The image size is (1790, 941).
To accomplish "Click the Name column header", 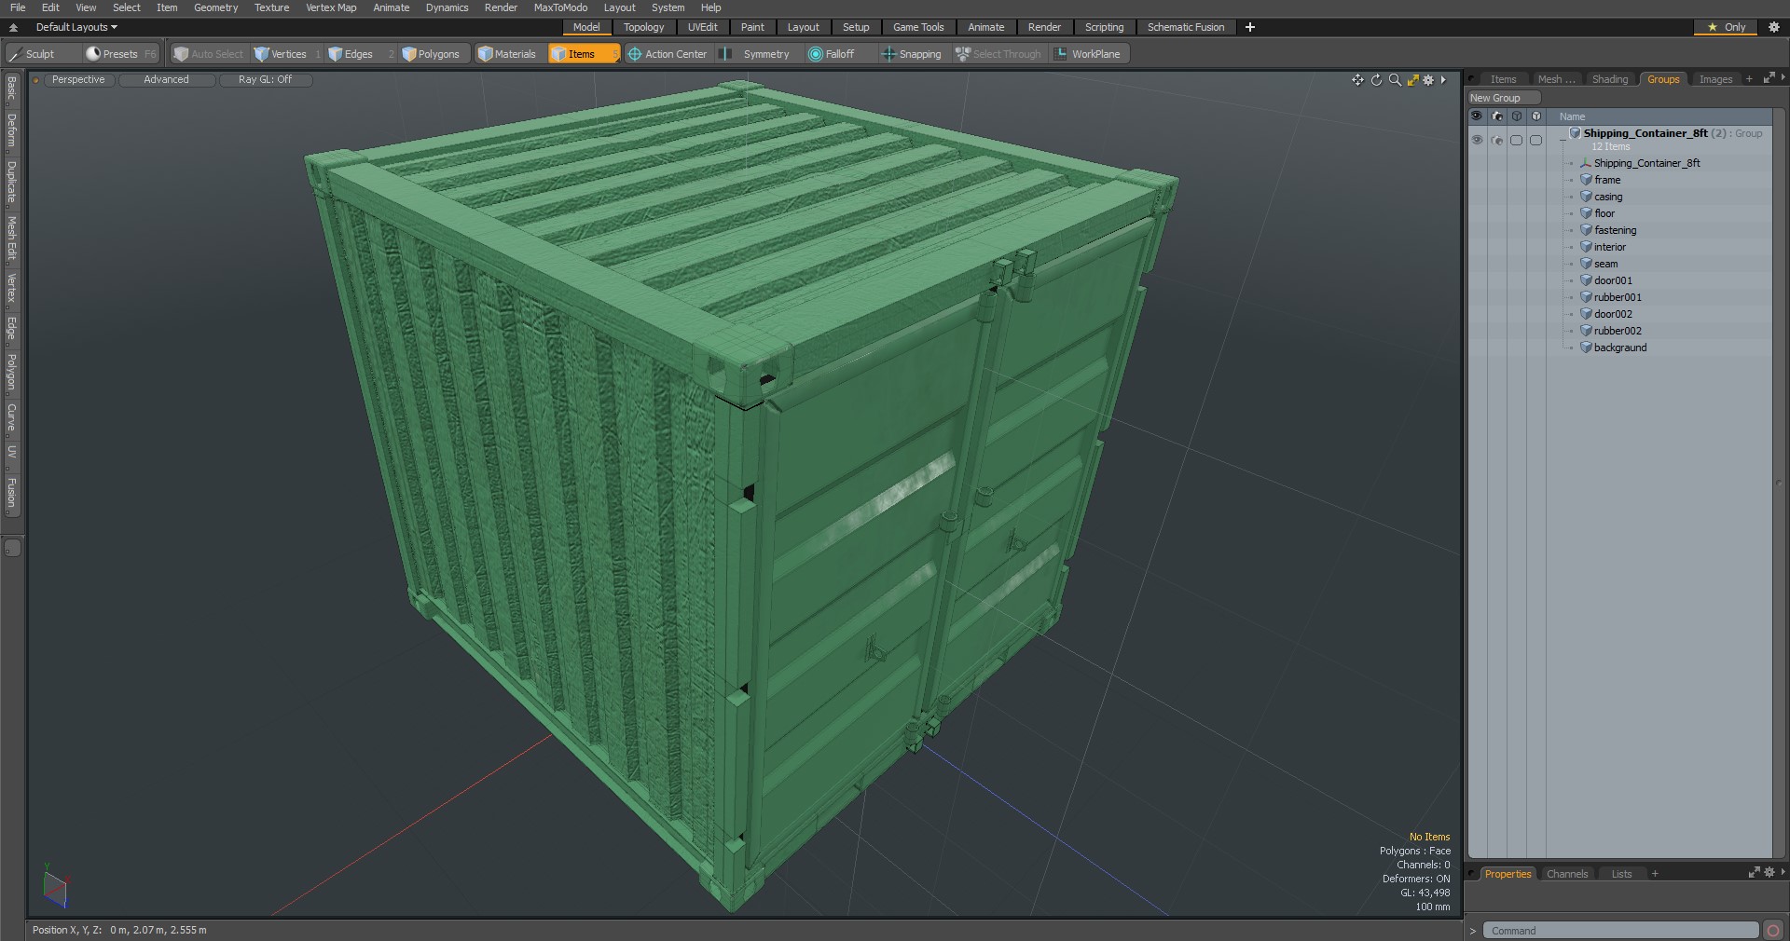I will (x=1572, y=116).
